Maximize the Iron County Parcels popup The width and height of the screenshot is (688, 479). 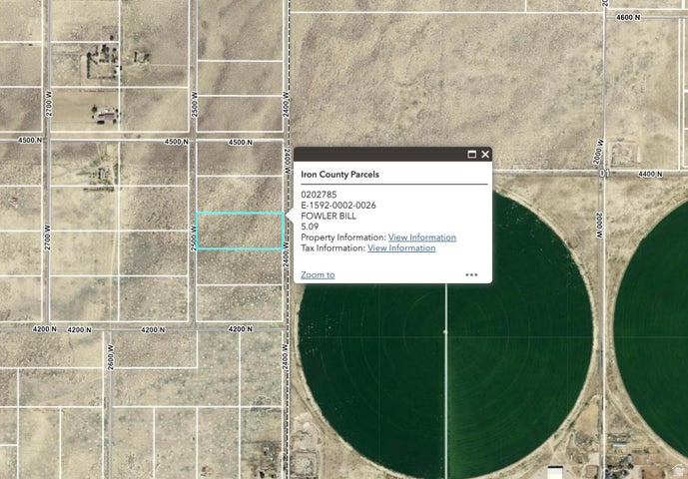point(471,155)
